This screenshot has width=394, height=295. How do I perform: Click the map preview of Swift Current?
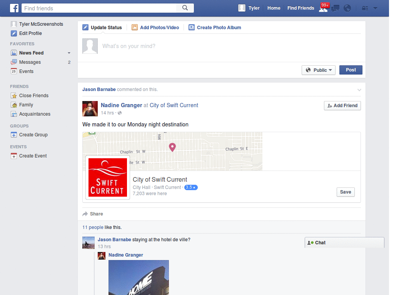tap(172, 151)
